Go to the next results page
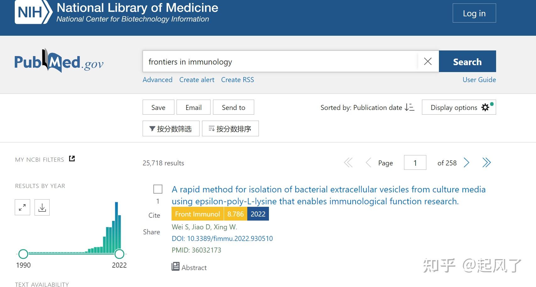This screenshot has width=536, height=287. coord(467,163)
